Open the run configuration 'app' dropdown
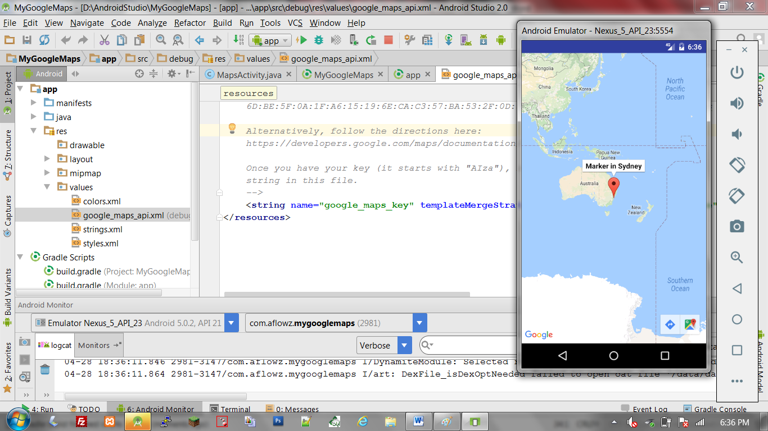The image size is (768, 431). click(270, 40)
